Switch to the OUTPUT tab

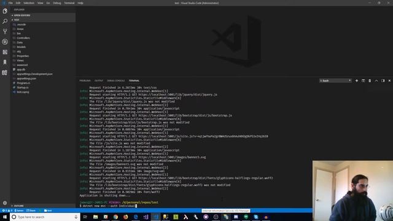[x=99, y=80]
